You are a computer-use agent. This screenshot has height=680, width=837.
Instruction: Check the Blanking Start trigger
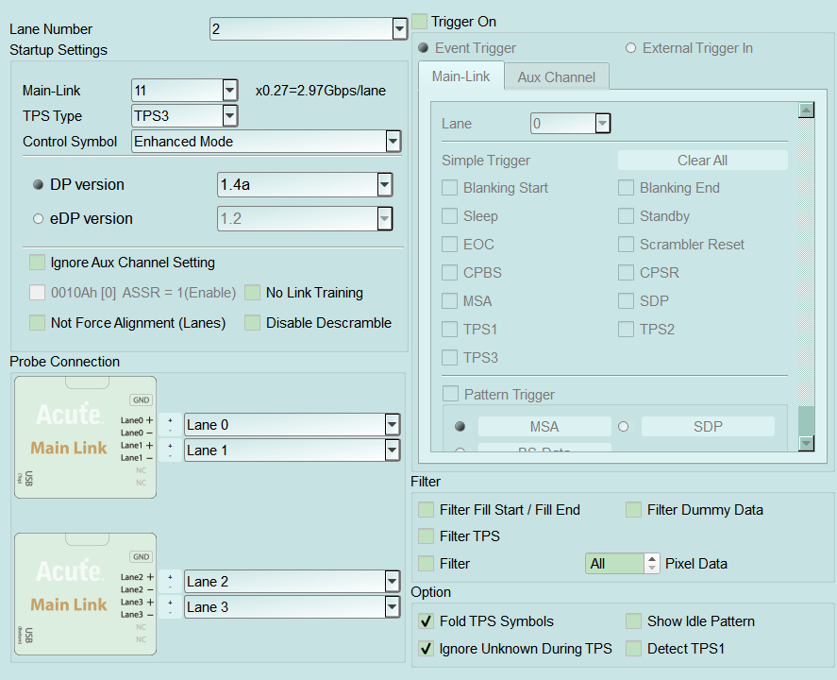tap(450, 188)
